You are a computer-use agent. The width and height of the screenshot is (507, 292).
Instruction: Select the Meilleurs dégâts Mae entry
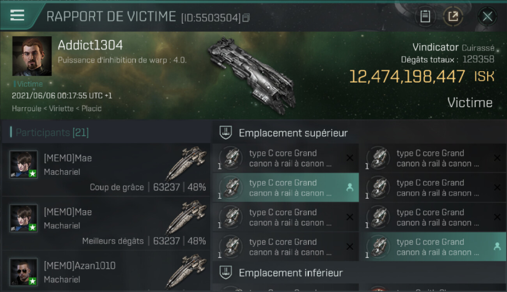[106, 223]
